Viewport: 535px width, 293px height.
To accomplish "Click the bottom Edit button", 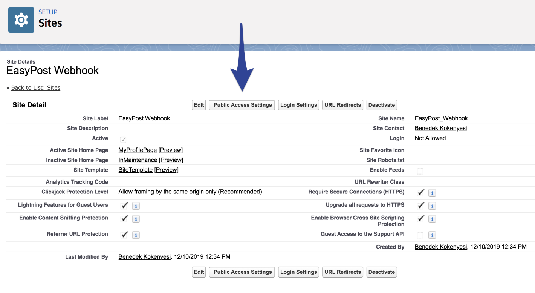I will point(199,272).
